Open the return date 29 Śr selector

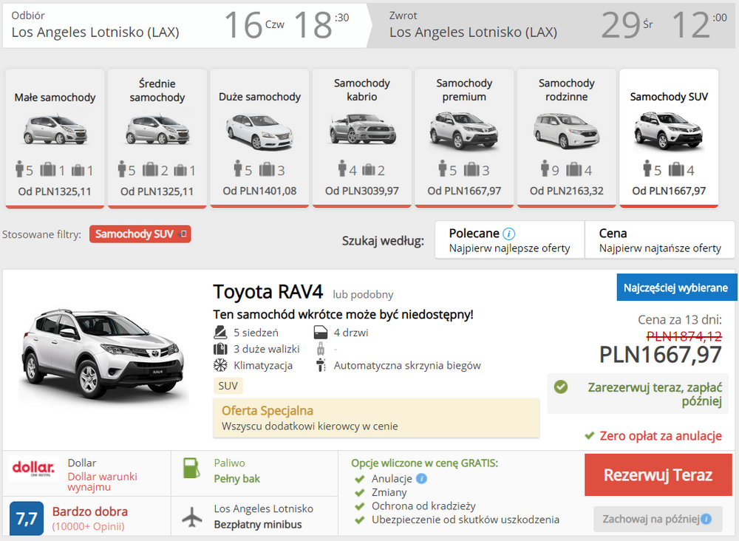627,24
